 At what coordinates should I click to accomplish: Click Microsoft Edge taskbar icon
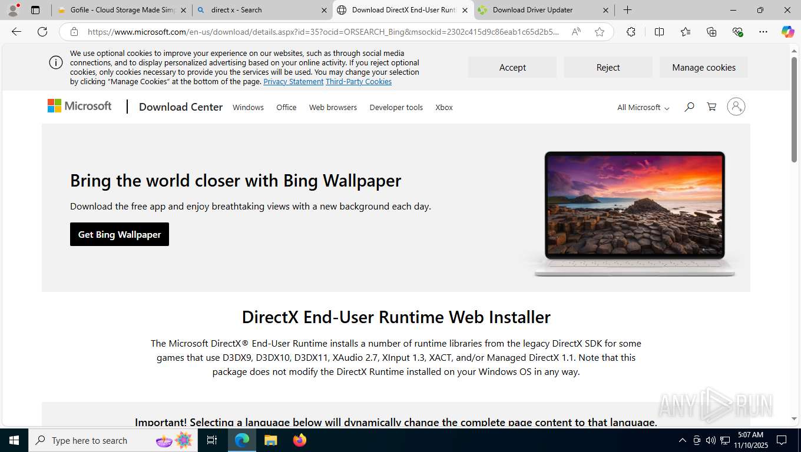(x=242, y=440)
